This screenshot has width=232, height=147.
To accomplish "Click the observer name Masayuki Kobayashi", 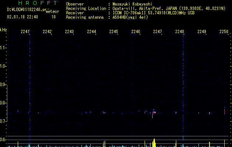I will pyautogui.click(x=132, y=4).
